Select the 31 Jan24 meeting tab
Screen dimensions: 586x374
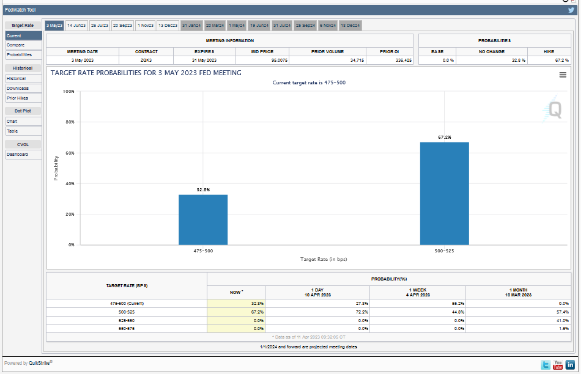tap(191, 26)
